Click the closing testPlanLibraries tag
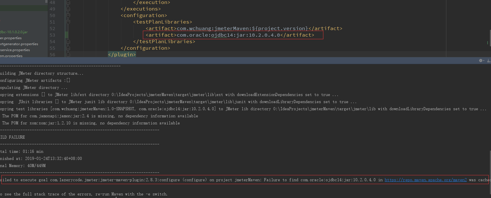Image resolution: width=491 pixels, height=198 pixels. (164, 42)
